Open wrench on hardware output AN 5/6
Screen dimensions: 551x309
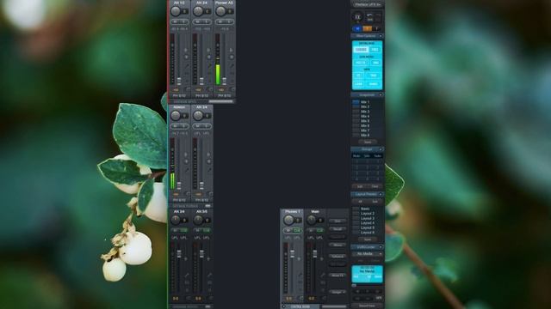coord(209,275)
